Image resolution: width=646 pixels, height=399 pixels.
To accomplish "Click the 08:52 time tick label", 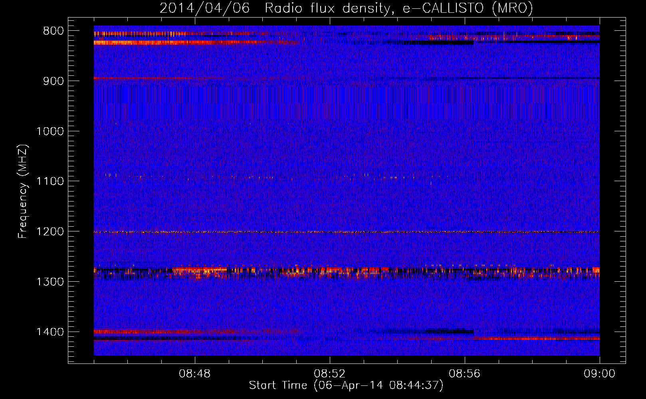I will pos(330,374).
